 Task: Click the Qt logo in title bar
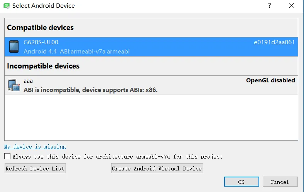pyautogui.click(x=7, y=6)
